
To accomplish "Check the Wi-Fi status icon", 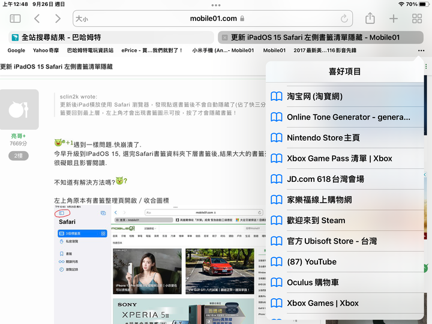I will (x=401, y=4).
